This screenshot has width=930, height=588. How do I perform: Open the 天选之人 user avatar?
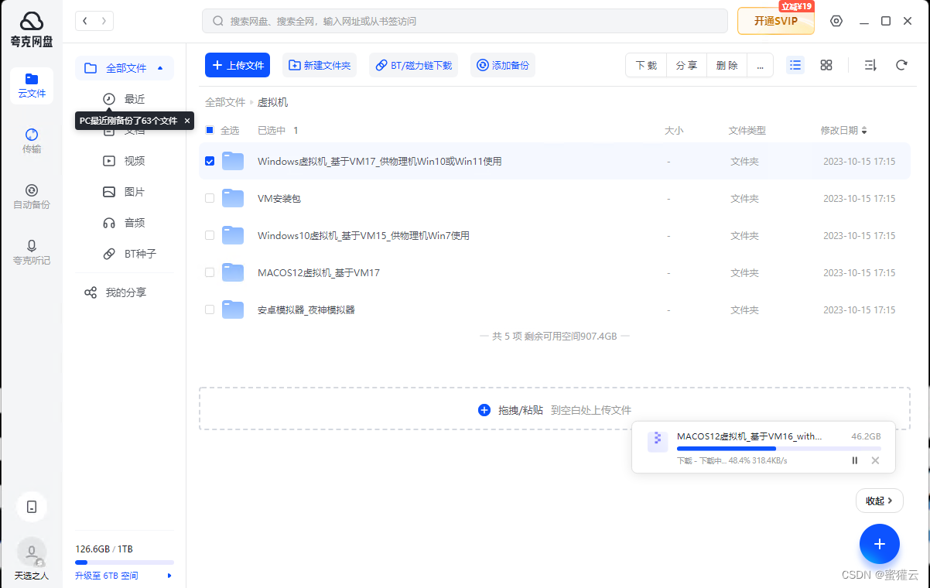tap(32, 552)
